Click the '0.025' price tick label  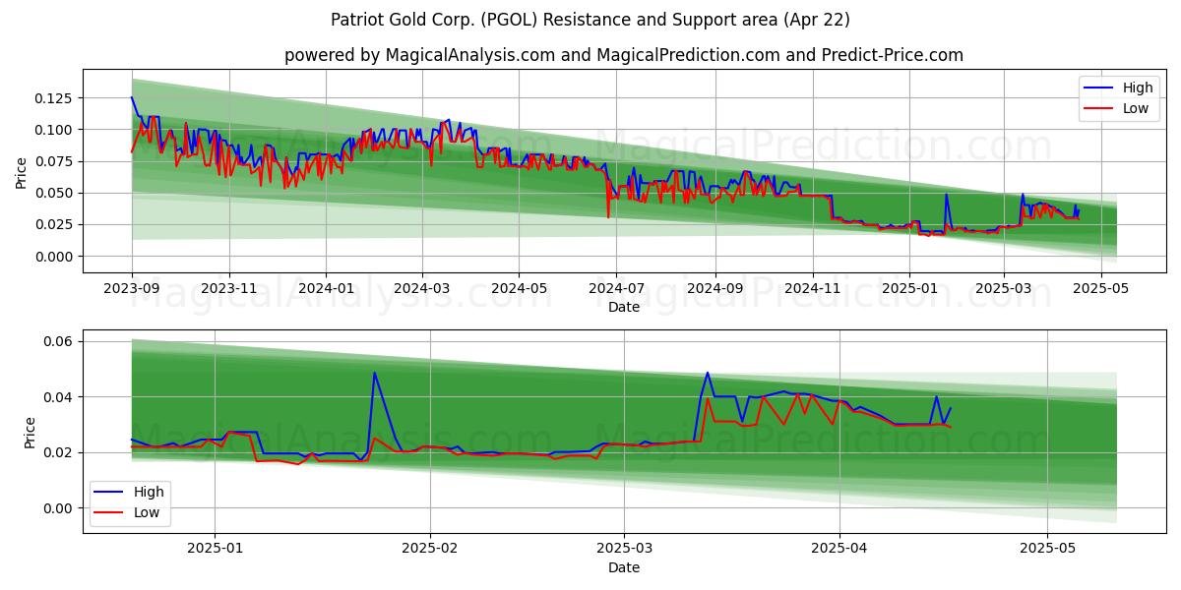click(x=54, y=224)
